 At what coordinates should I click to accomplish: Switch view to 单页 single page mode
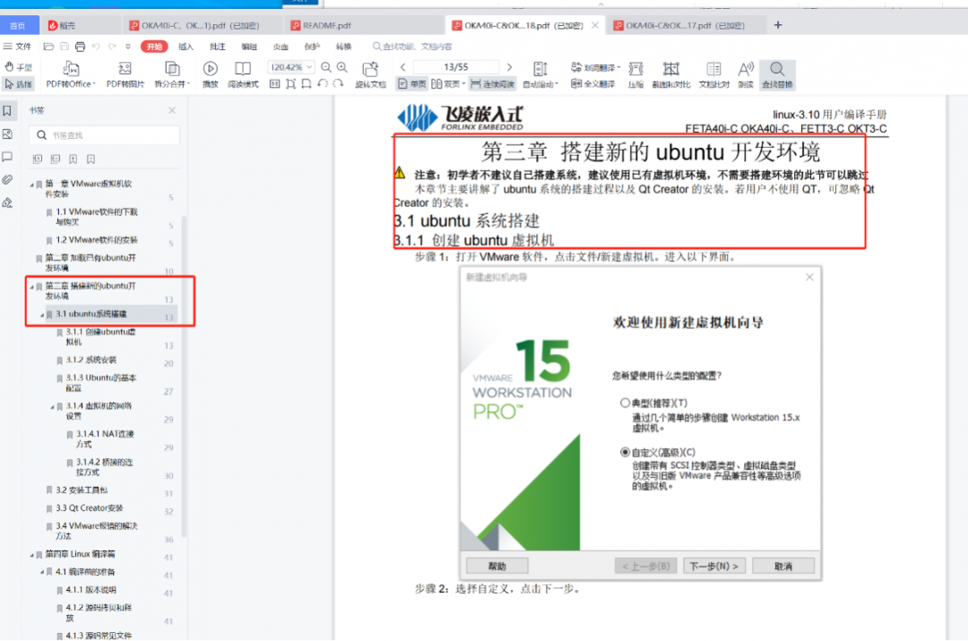coord(413,83)
